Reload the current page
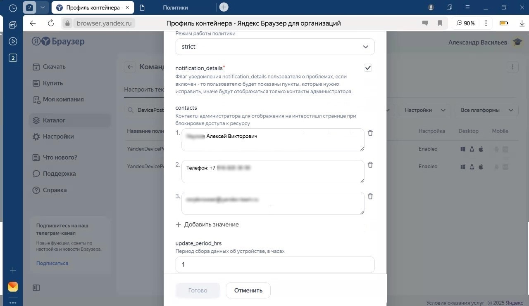 point(51,23)
